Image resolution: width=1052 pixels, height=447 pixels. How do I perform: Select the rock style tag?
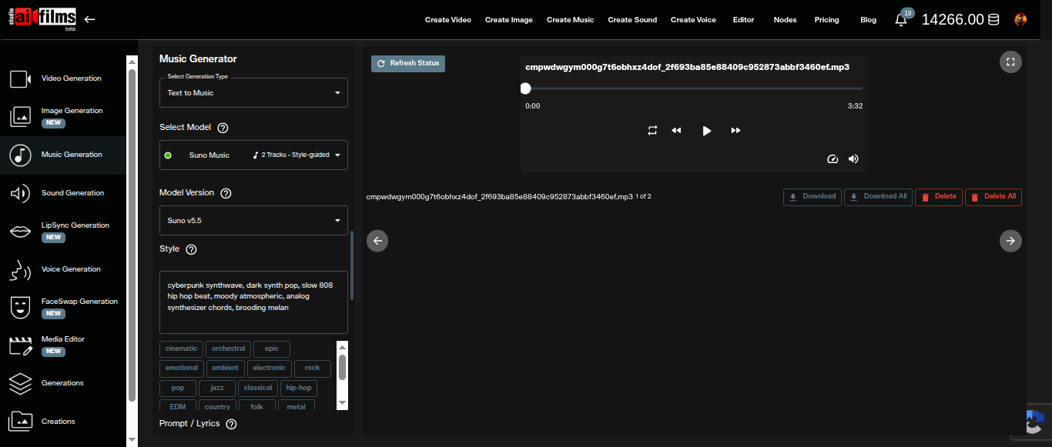[x=313, y=369]
